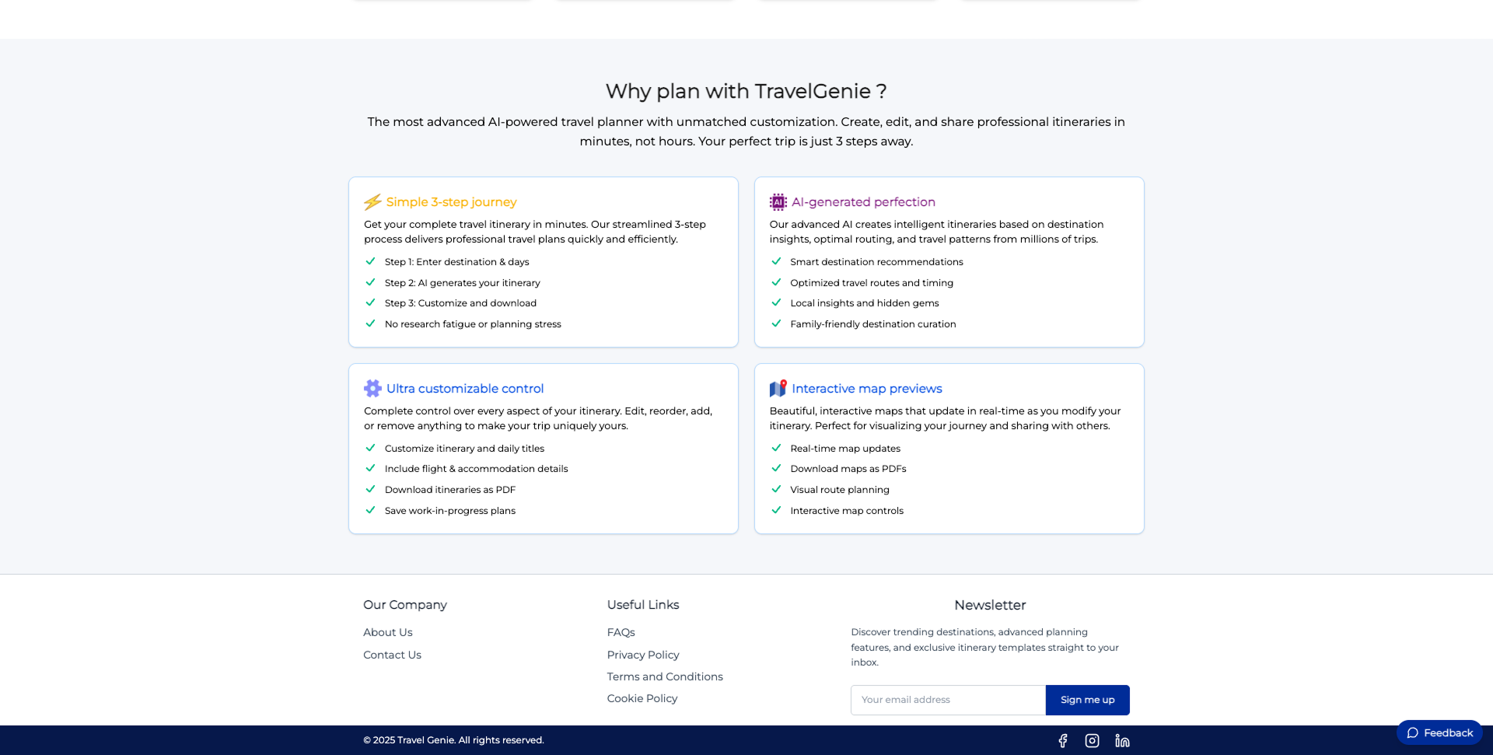This screenshot has width=1493, height=755.
Task: Click checkmark beside Download maps as PDFs
Action: [776, 468]
